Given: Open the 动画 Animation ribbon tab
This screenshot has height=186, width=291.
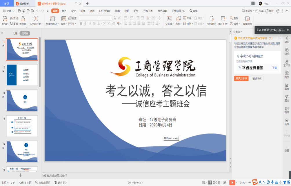Looking at the screenshot, I should click(x=92, y=11).
